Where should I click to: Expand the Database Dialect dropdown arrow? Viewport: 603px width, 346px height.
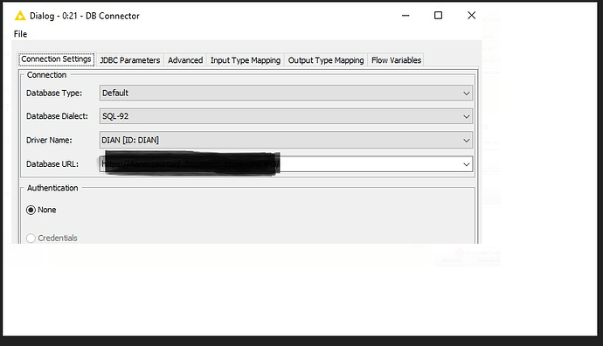(x=466, y=116)
